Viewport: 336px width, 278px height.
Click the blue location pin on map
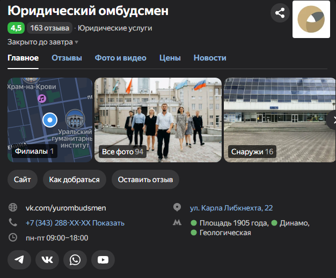(50, 120)
